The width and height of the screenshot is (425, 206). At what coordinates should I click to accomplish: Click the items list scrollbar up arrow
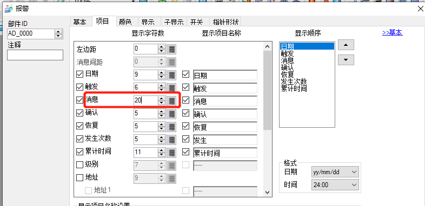point(268,46)
